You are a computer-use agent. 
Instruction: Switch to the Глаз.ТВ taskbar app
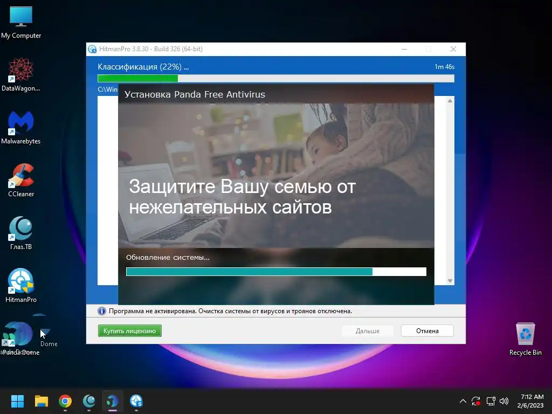(x=89, y=401)
